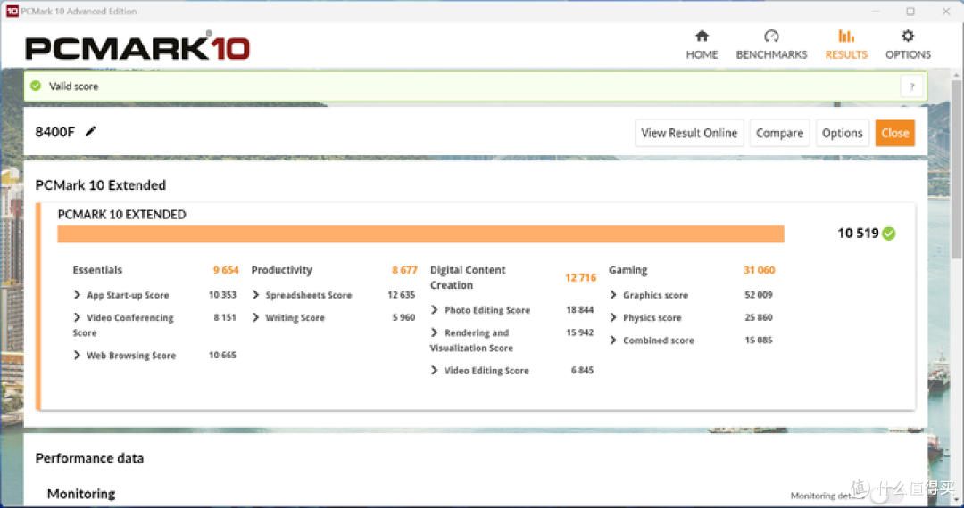Image resolution: width=964 pixels, height=508 pixels.
Task: Open the OPTIONS tab
Action: (908, 45)
